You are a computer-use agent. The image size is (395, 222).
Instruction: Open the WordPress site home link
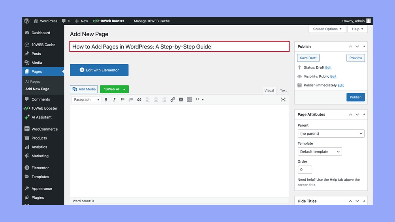coord(45,21)
